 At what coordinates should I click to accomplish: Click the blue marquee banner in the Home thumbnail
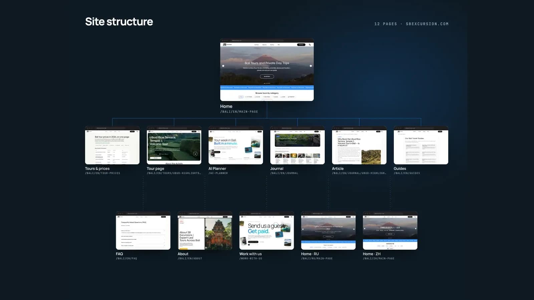pos(267,88)
